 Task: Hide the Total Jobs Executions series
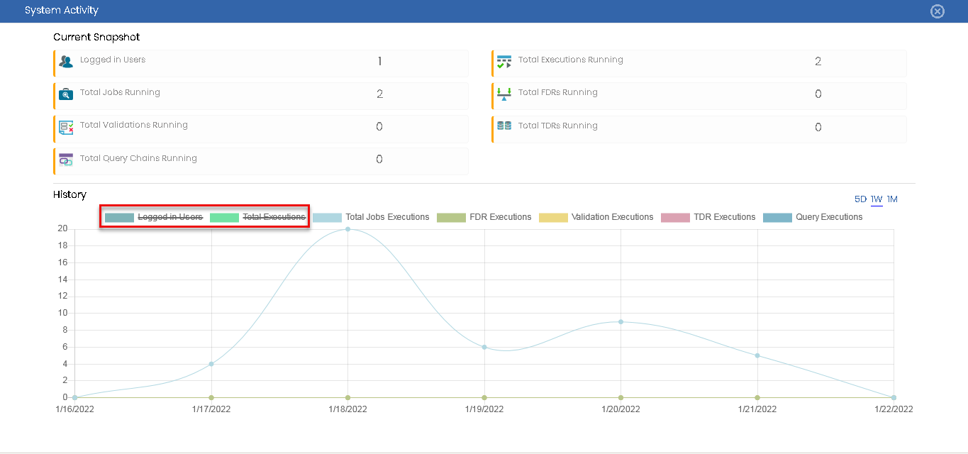tap(371, 217)
